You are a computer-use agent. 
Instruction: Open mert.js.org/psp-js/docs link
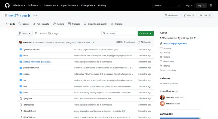[175, 43]
